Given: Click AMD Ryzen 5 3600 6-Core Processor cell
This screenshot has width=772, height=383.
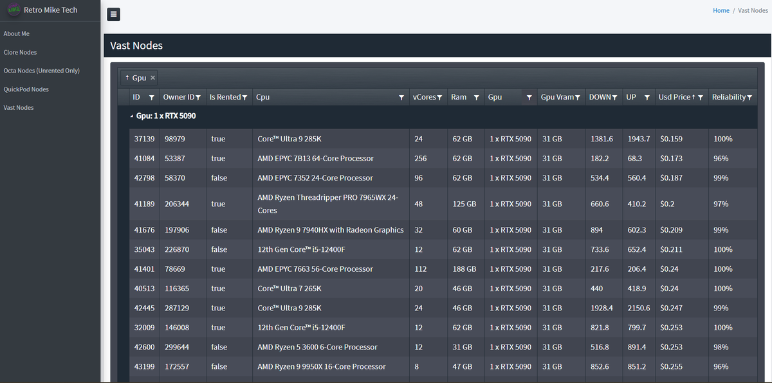Looking at the screenshot, I should click(331, 347).
